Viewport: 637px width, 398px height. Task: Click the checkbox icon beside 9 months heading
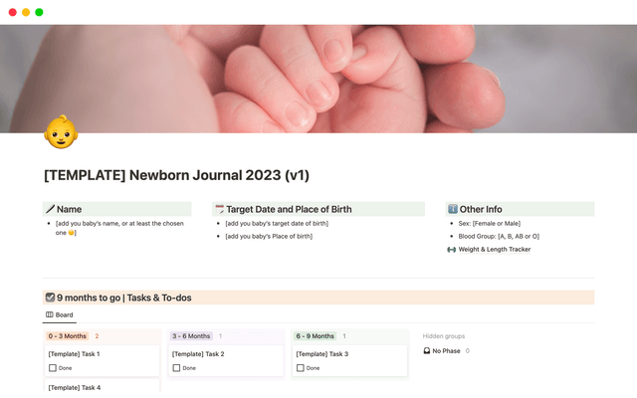click(x=50, y=298)
